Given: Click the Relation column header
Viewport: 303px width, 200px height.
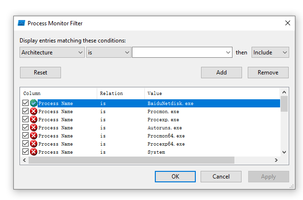Looking at the screenshot, I should [x=121, y=94].
